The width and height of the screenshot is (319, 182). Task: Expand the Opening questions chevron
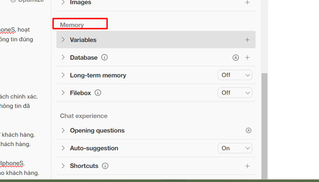[63, 130]
